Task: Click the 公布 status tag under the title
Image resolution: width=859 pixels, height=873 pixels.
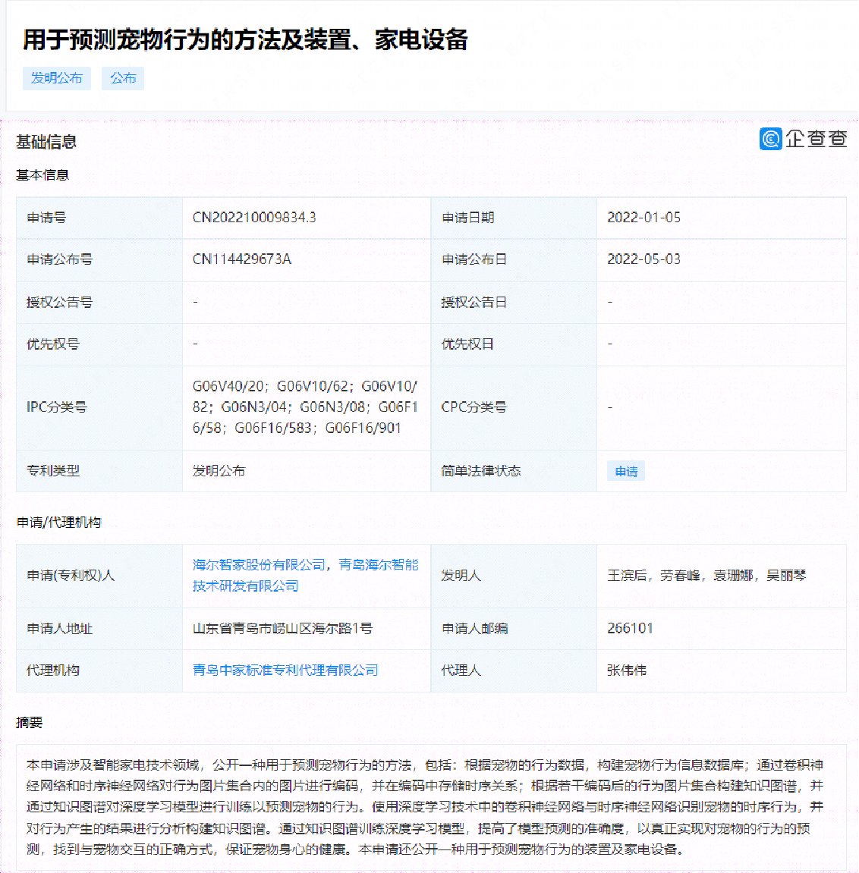Action: click(123, 78)
